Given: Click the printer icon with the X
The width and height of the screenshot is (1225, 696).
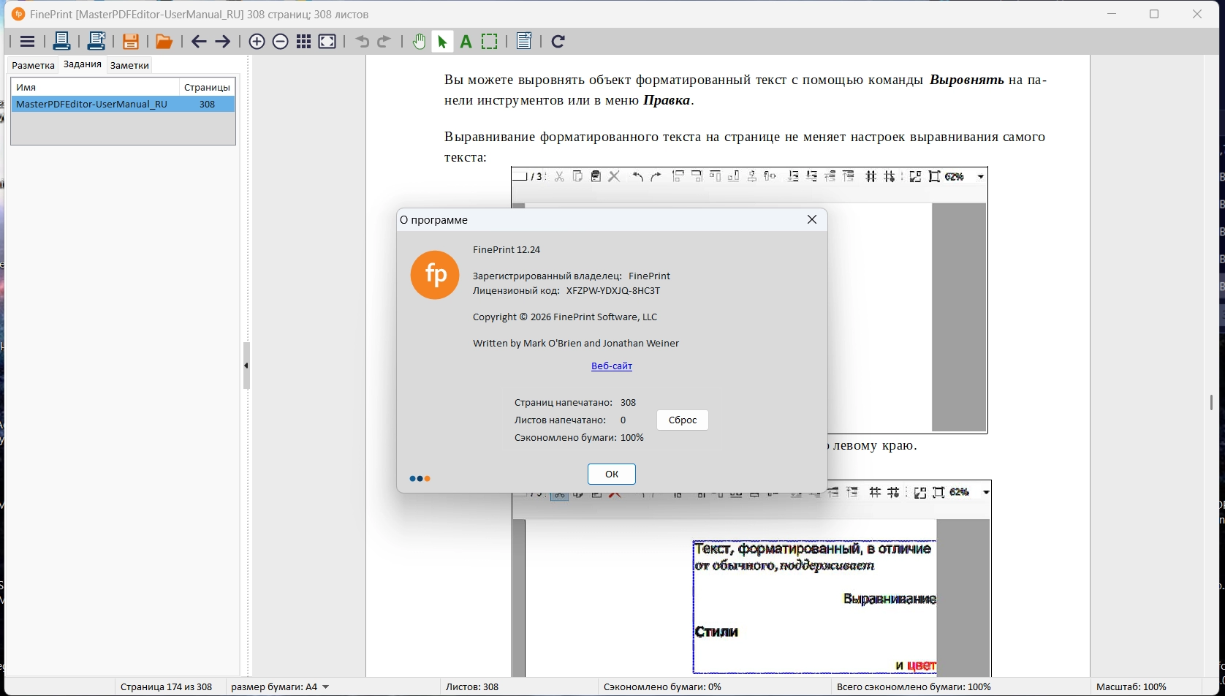Looking at the screenshot, I should (x=96, y=42).
